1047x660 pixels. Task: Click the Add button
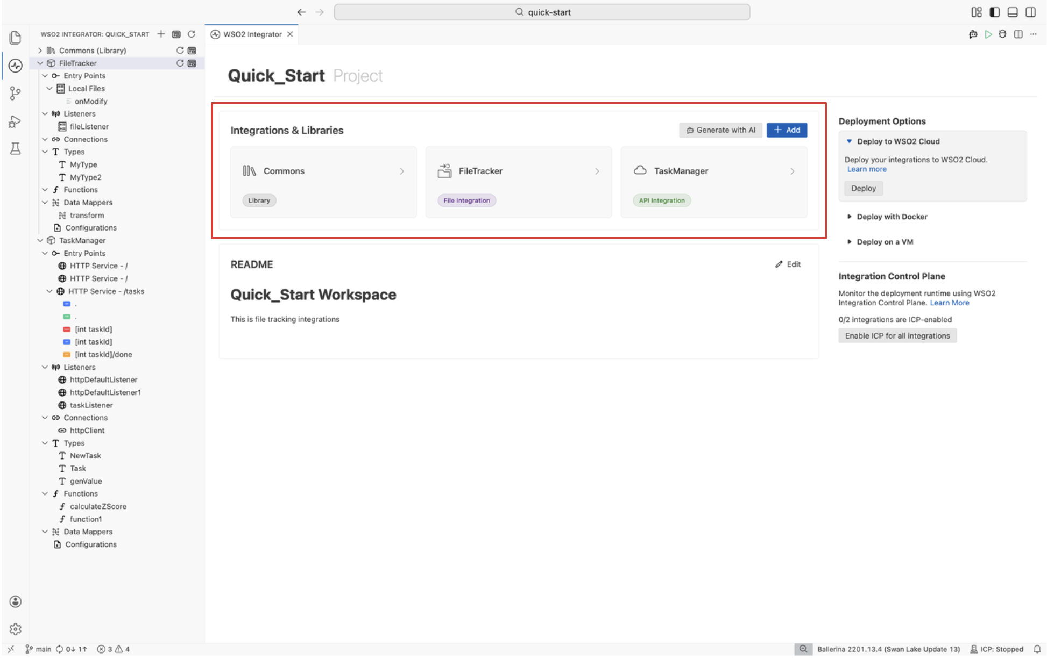[787, 130]
